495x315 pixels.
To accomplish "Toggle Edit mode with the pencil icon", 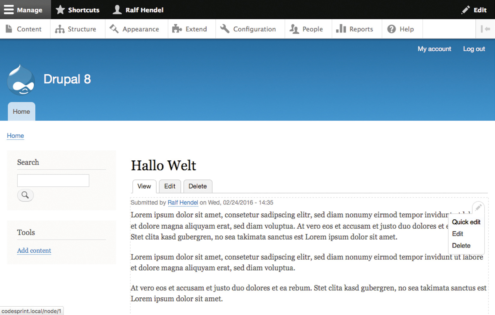I will pyautogui.click(x=465, y=10).
